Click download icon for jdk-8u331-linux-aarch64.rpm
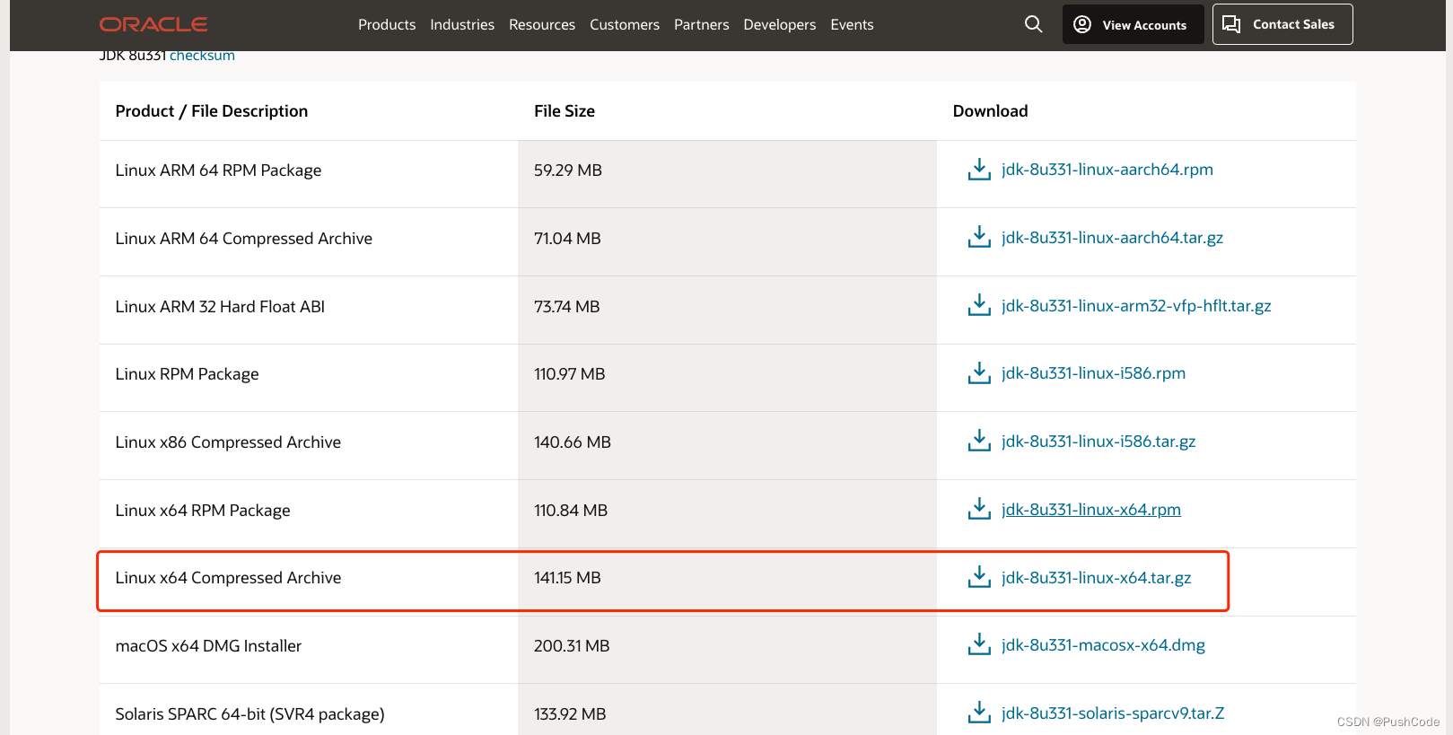 (x=979, y=169)
